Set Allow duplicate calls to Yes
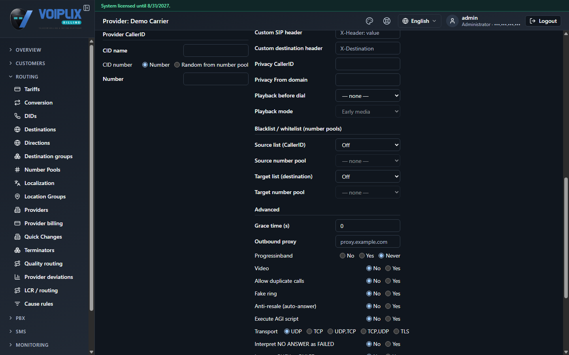Image resolution: width=569 pixels, height=355 pixels. pos(388,281)
